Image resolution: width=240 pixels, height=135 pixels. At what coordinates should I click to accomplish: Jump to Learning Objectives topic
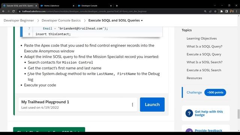tap(202, 38)
